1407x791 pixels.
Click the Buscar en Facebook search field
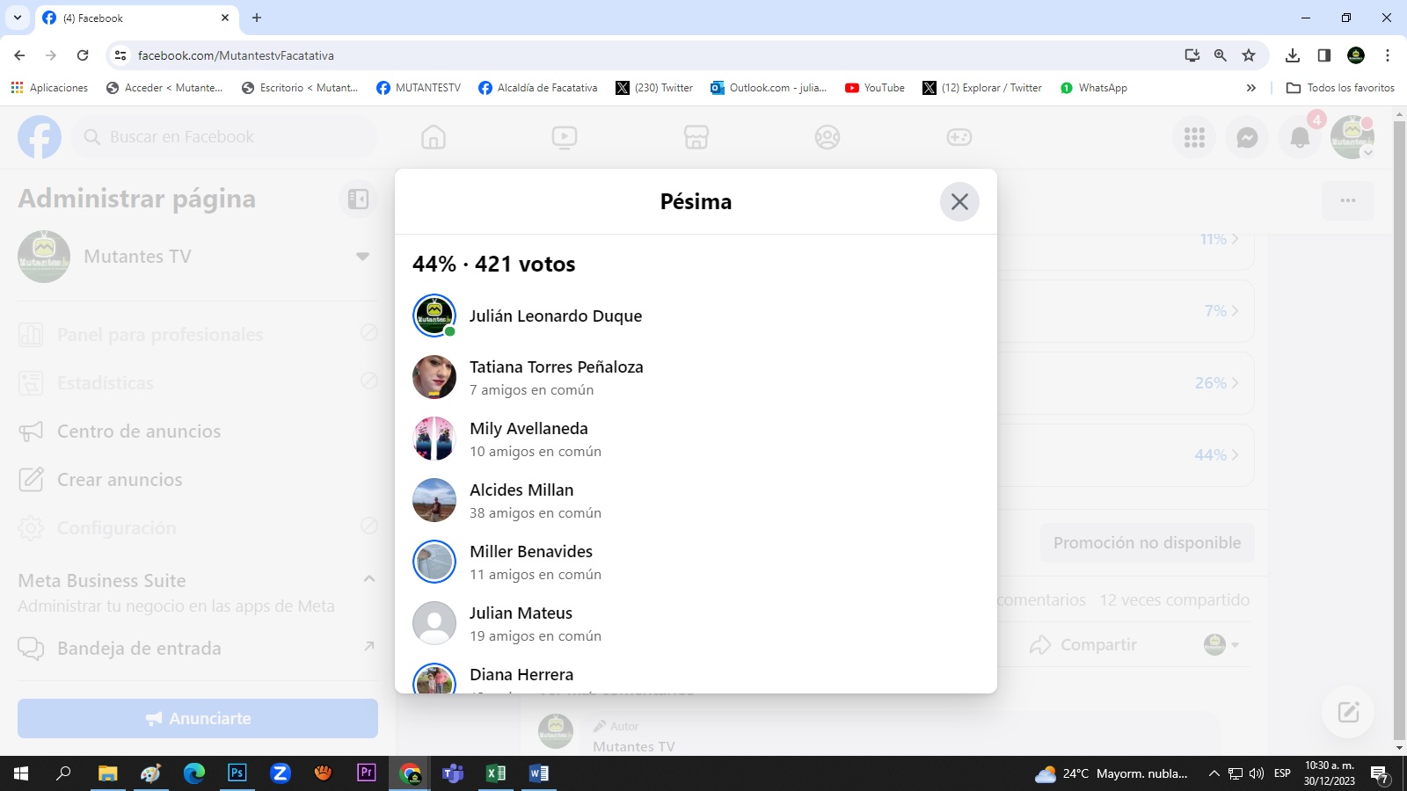pyautogui.click(x=229, y=138)
